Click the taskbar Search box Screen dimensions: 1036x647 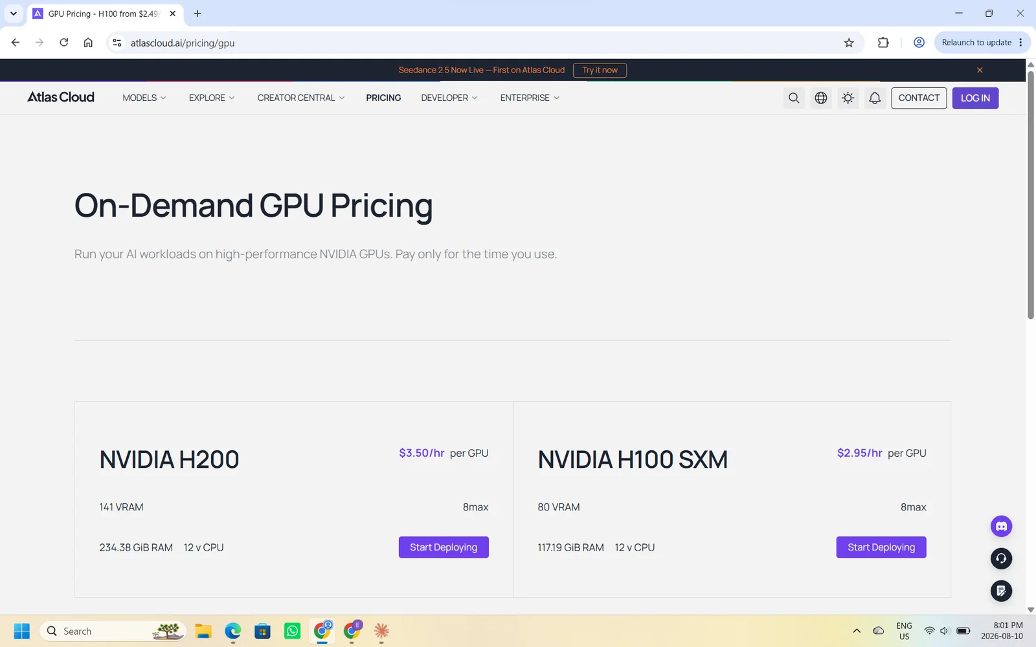click(x=113, y=631)
